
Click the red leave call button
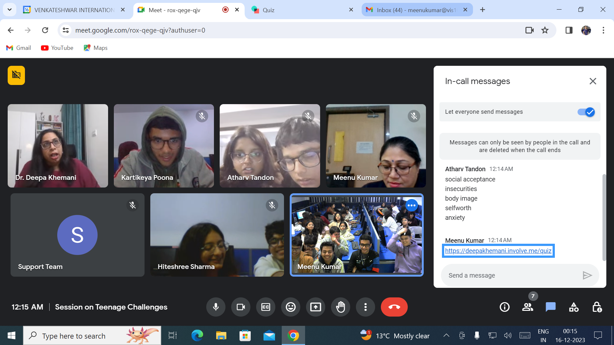pos(394,307)
